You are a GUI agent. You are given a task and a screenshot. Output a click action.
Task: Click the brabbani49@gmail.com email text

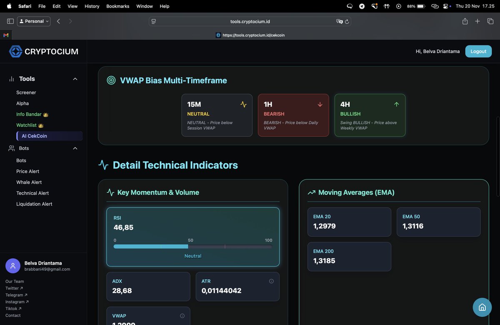click(x=47, y=269)
